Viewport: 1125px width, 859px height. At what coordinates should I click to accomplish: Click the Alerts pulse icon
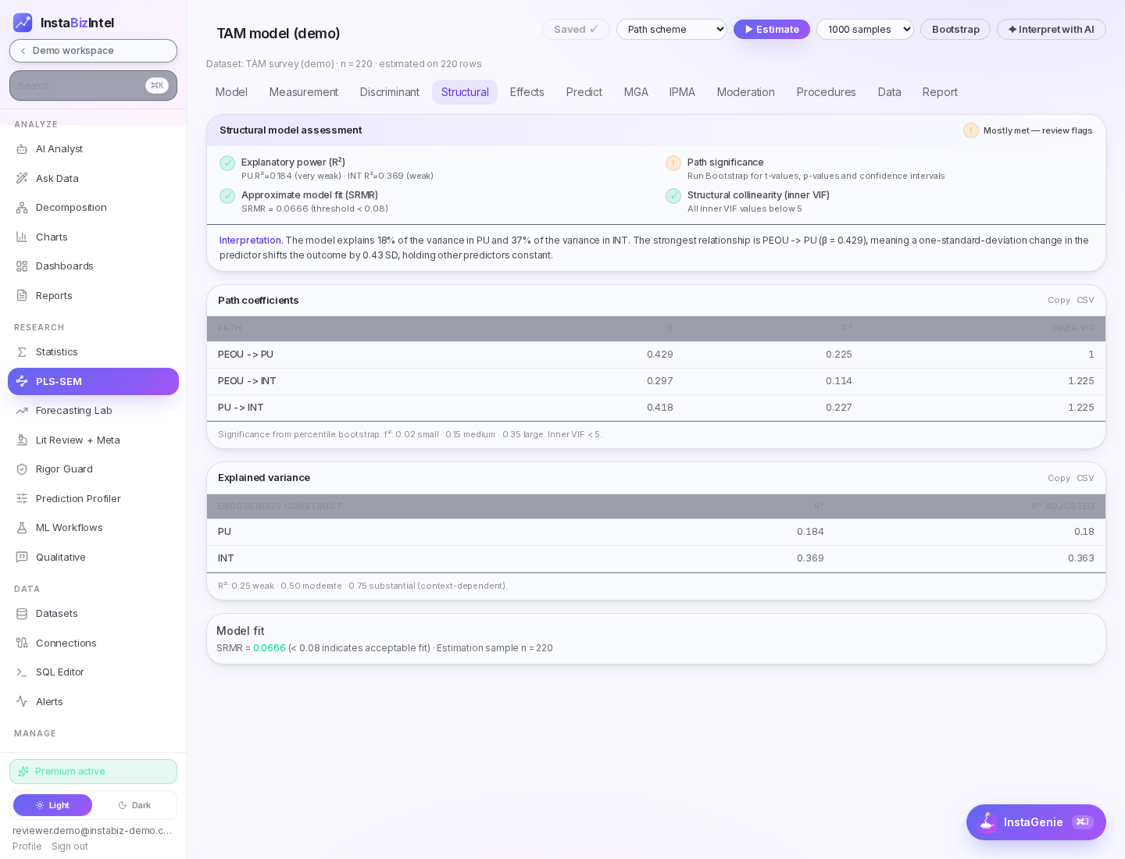click(x=22, y=701)
